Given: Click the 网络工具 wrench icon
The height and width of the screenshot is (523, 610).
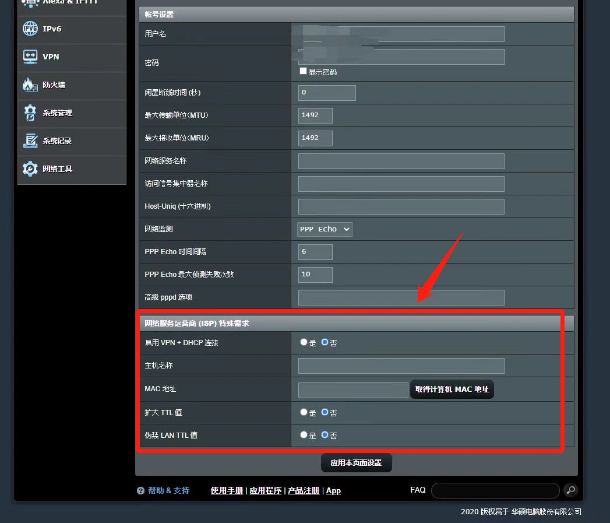Looking at the screenshot, I should 30,169.
